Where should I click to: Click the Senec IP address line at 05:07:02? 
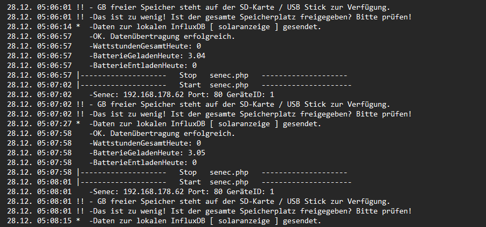pyautogui.click(x=182, y=94)
